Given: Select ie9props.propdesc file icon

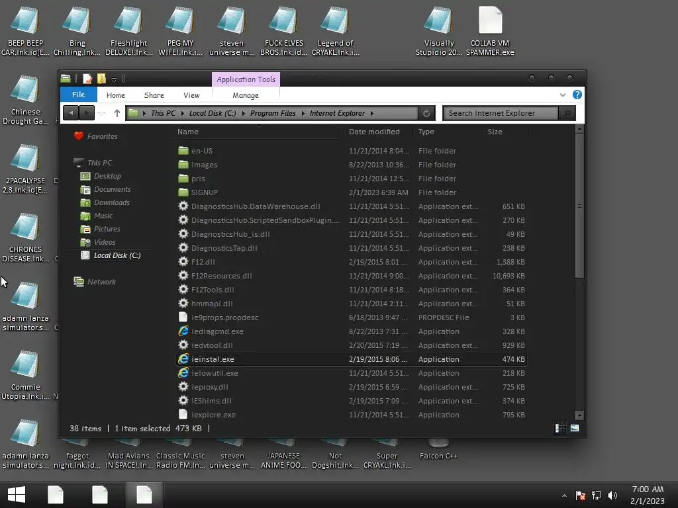Looking at the screenshot, I should pyautogui.click(x=183, y=317).
